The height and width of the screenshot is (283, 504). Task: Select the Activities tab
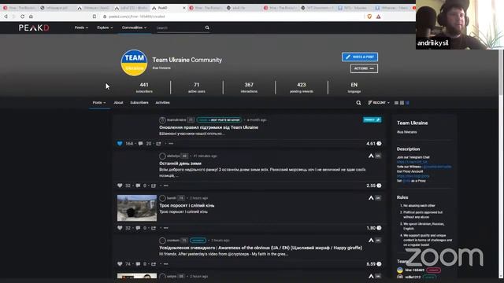(x=163, y=103)
